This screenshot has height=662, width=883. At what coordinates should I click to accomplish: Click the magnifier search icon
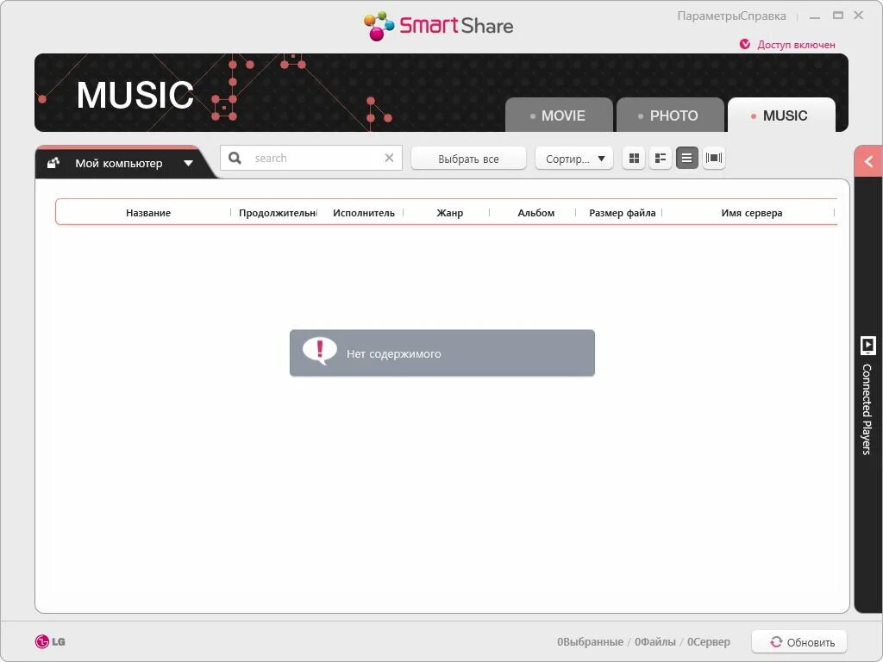(235, 159)
